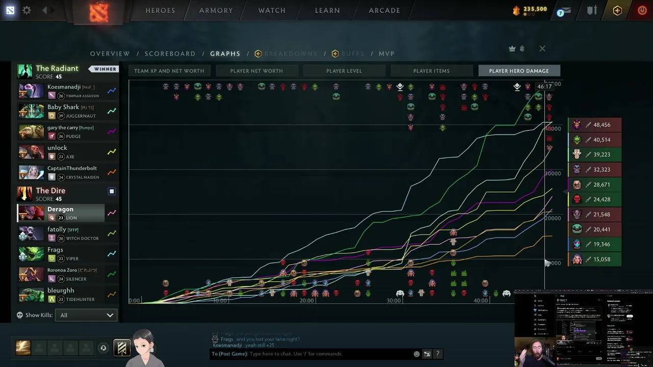
Task: Open the WATCH menu
Action: [x=272, y=10]
